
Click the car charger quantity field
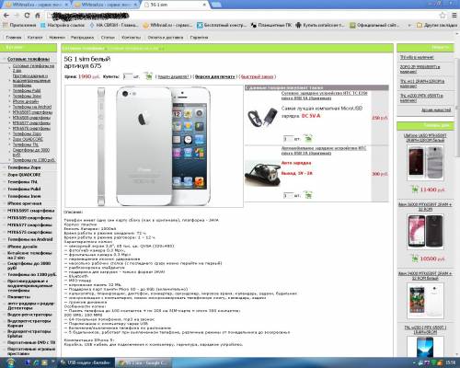288,195
